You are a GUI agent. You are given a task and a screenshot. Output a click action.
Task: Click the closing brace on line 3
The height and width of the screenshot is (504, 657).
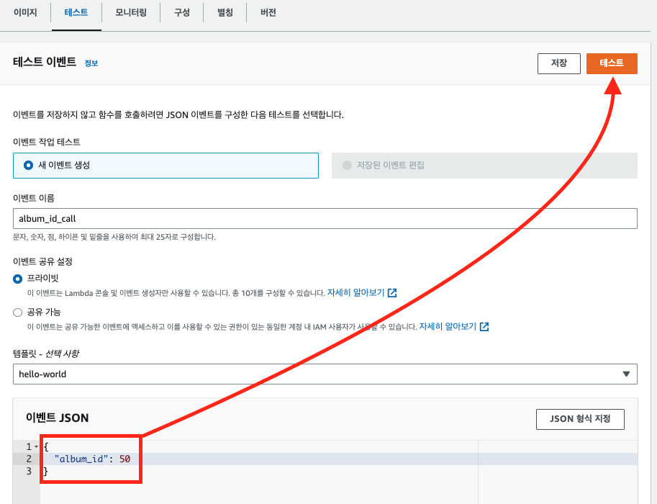(x=45, y=472)
